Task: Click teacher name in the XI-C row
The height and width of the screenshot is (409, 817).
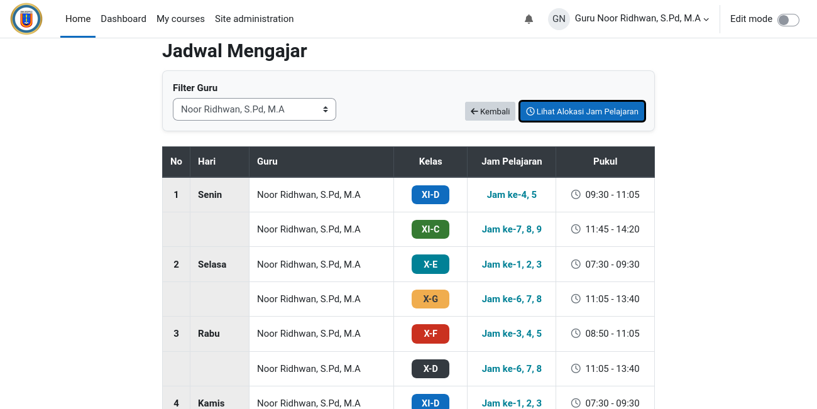Action: 309,229
